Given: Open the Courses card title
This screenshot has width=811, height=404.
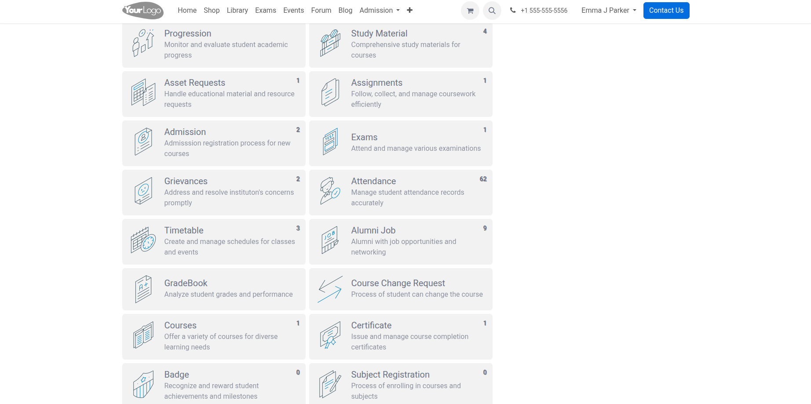Looking at the screenshot, I should (x=180, y=325).
